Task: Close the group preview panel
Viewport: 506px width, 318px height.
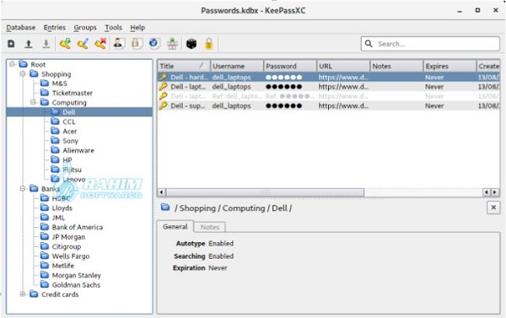Action: 493,208
